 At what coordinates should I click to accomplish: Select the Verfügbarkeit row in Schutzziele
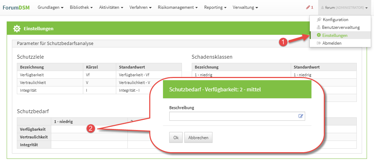coord(99,75)
